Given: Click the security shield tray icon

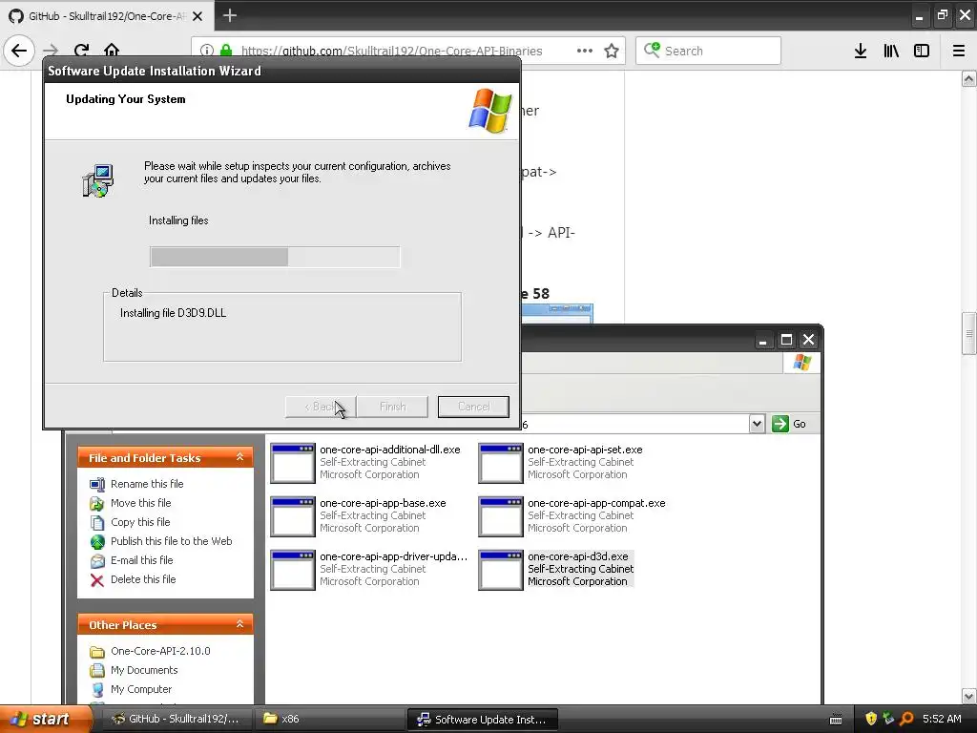Looking at the screenshot, I should tap(871, 719).
